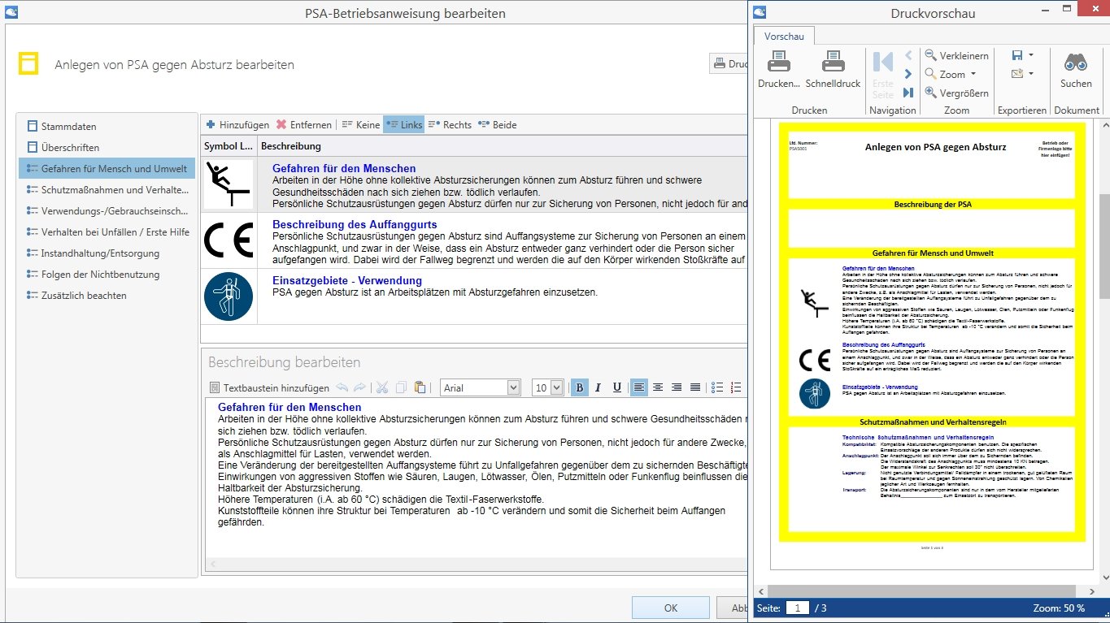The image size is (1110, 623).
Task: Select Schutzmaßnahmen und Verhalten in sidebar
Action: pyautogui.click(x=114, y=189)
